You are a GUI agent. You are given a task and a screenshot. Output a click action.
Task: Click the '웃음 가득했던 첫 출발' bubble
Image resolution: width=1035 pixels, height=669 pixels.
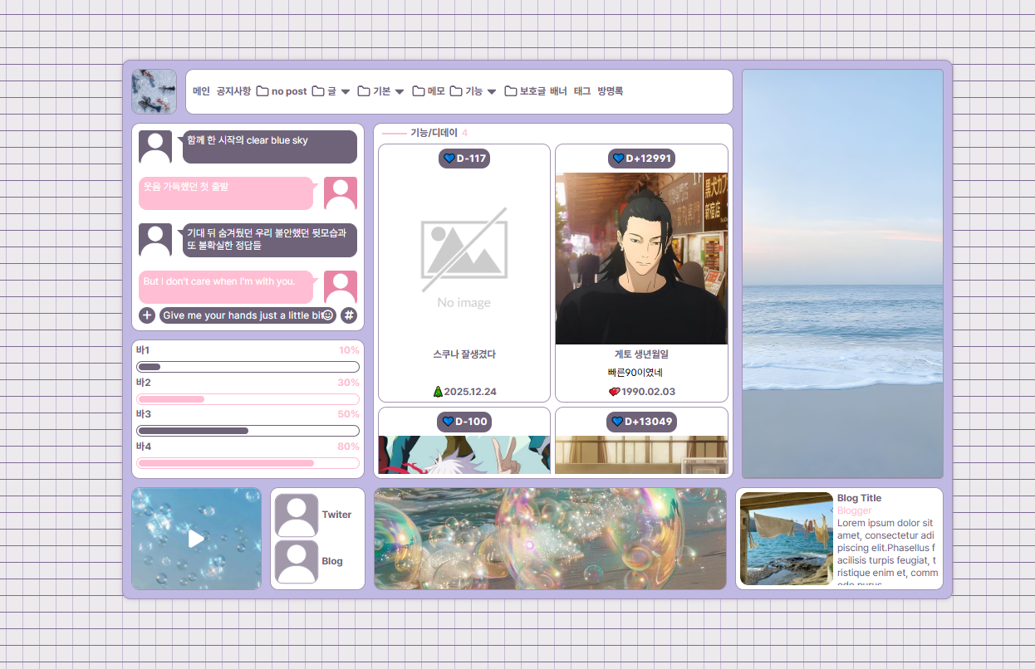point(226,193)
